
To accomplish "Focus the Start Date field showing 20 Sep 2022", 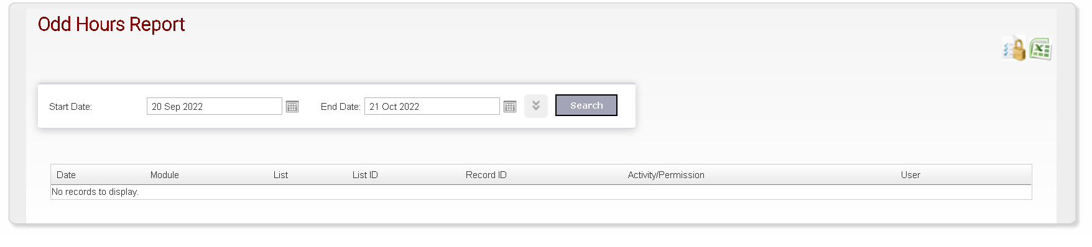I will 215,106.
